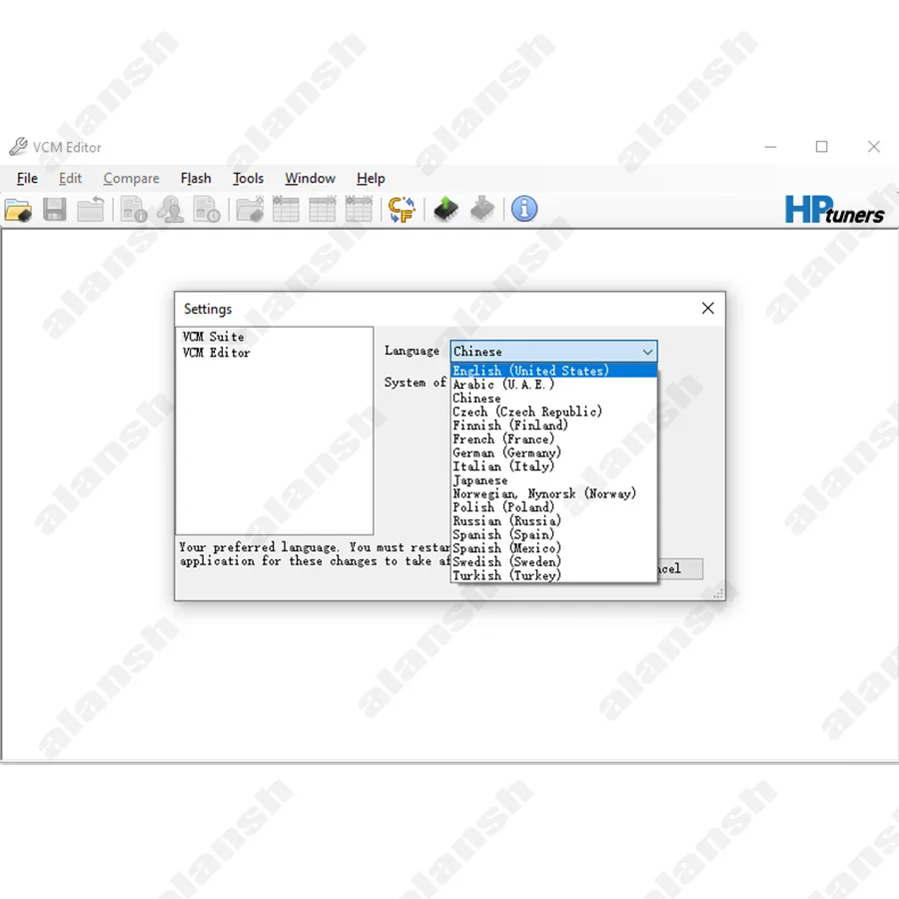Click the write vehicle chip gray arrow icon
The width and height of the screenshot is (899, 899).
tap(482, 209)
